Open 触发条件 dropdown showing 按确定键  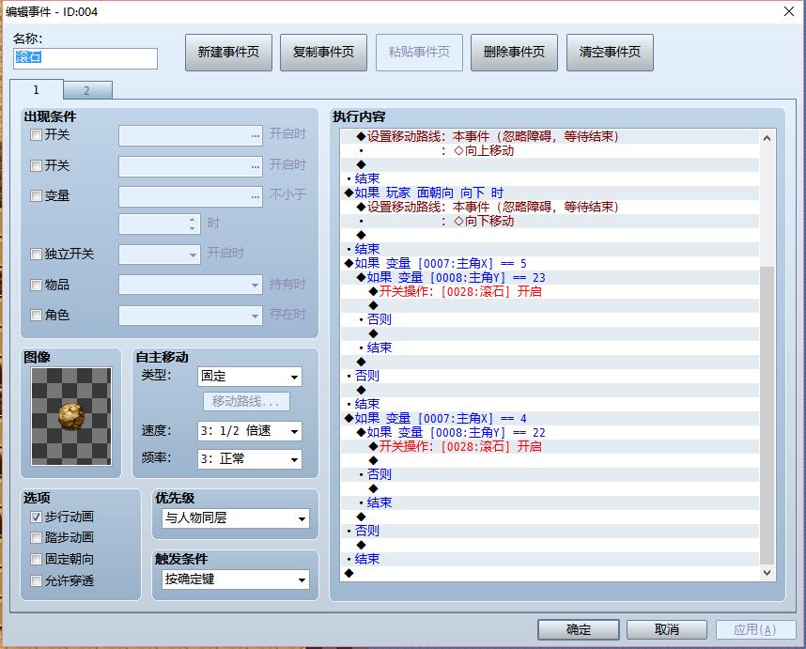pos(236,579)
